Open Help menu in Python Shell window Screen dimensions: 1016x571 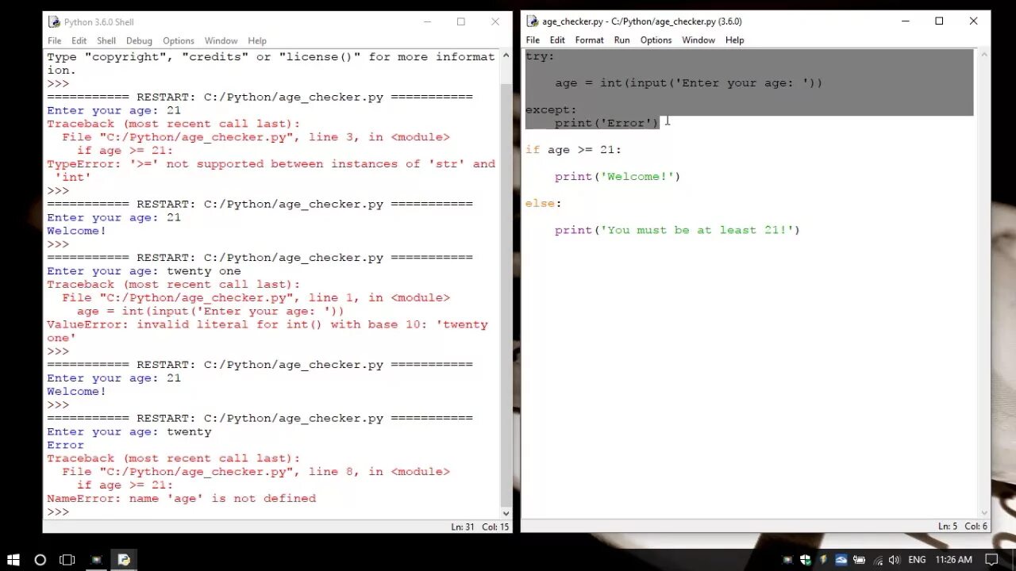(x=257, y=40)
